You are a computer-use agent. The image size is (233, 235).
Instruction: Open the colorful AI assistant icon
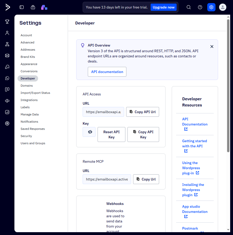[44, 7]
